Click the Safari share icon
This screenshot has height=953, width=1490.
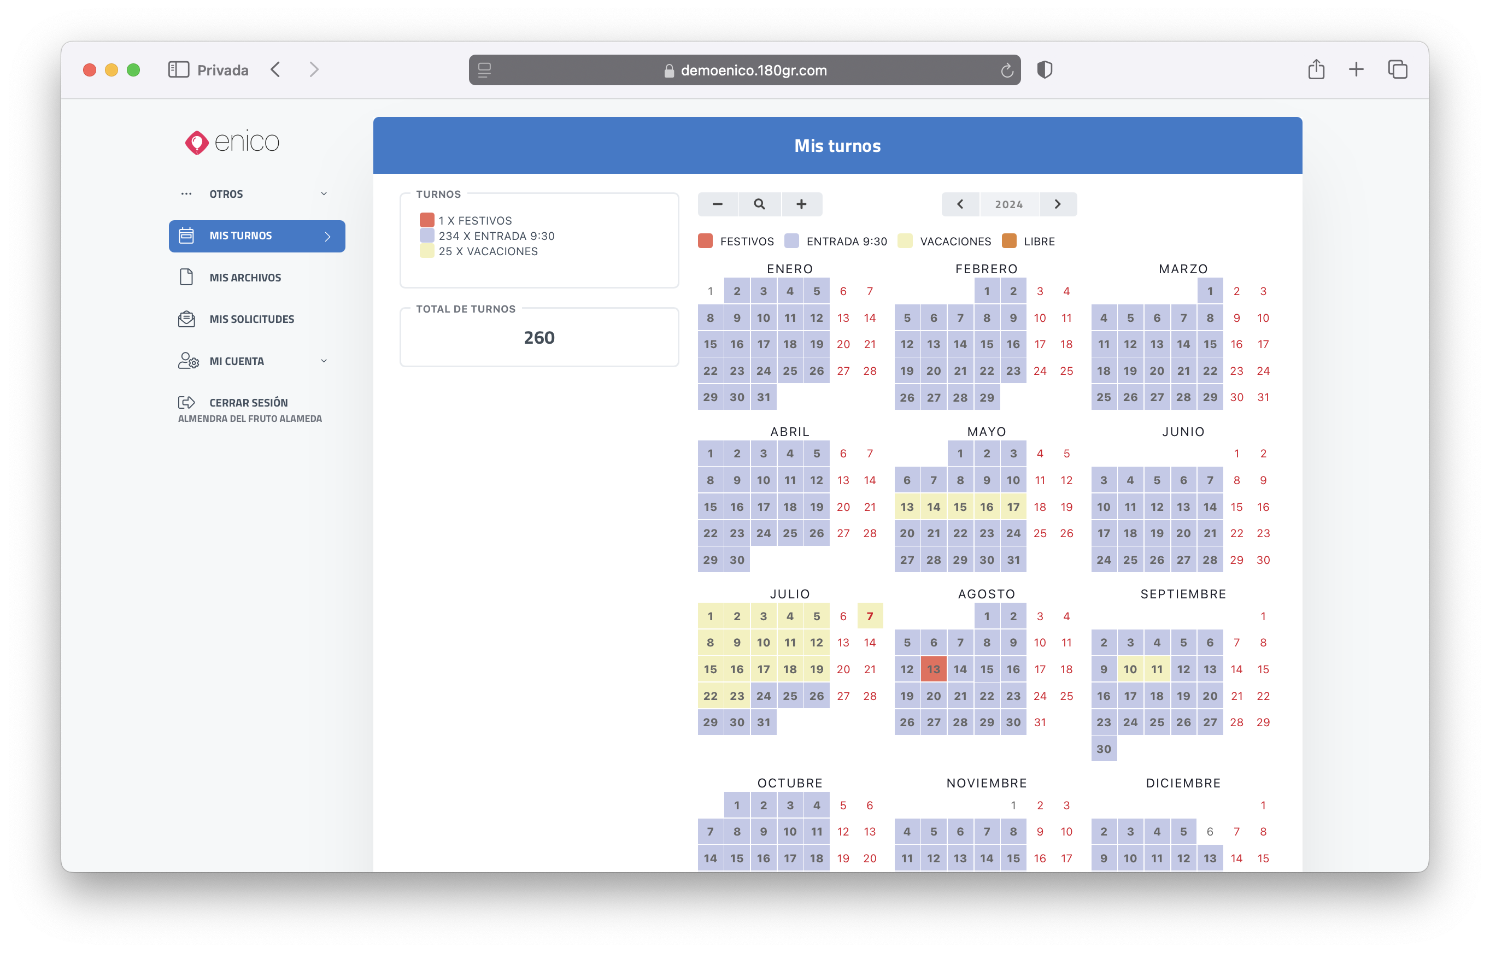point(1316,69)
